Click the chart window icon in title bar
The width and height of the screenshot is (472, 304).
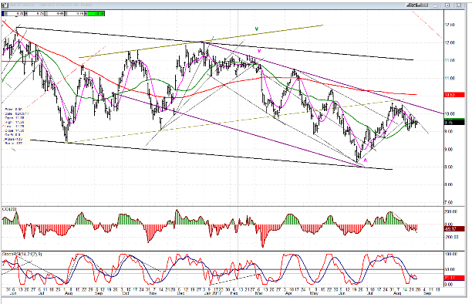pos(5,5)
